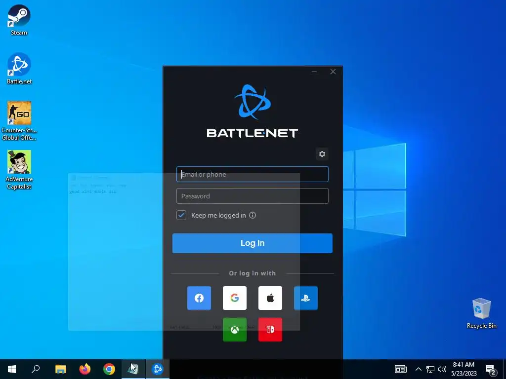Viewport: 506px width, 379px height.
Task: Minimize the Battle.net login window
Action: (x=314, y=72)
